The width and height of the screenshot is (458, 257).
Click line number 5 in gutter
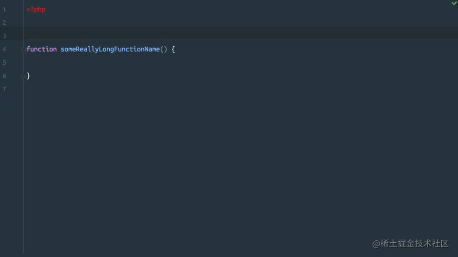tap(4, 63)
